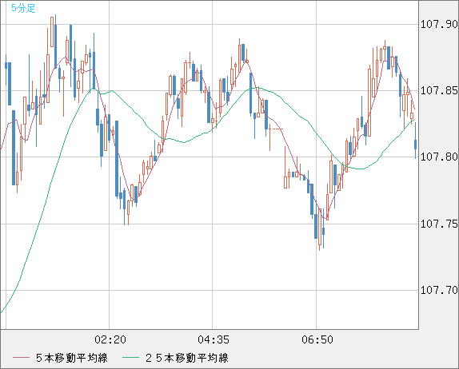This screenshot has width=459, height=369.
Task: Click the 107.80 price axis label
Action: [x=439, y=157]
